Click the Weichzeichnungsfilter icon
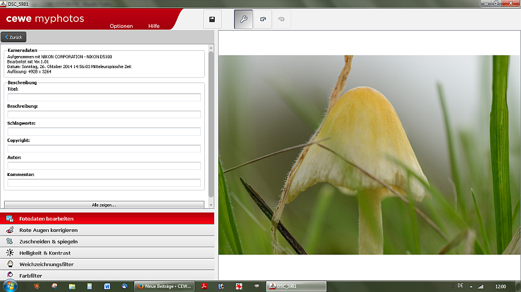The width and height of the screenshot is (521, 292). coord(10,264)
